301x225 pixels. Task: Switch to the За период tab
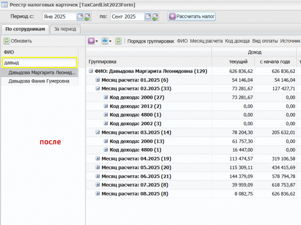(x=65, y=29)
